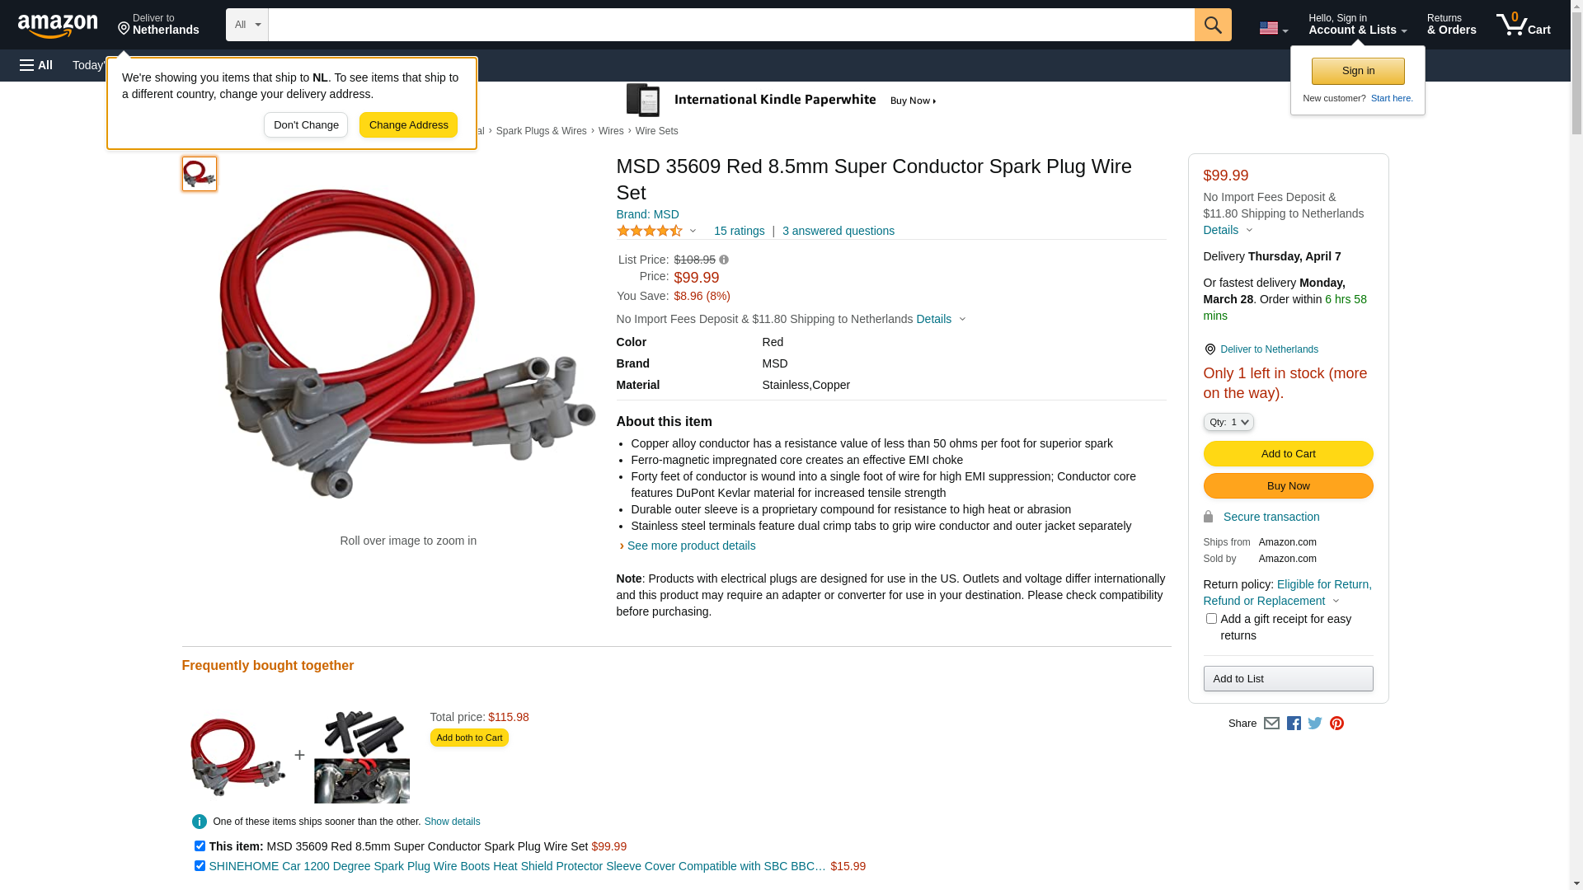Click the Amazon logo
This screenshot has height=890, width=1583.
[x=58, y=26]
